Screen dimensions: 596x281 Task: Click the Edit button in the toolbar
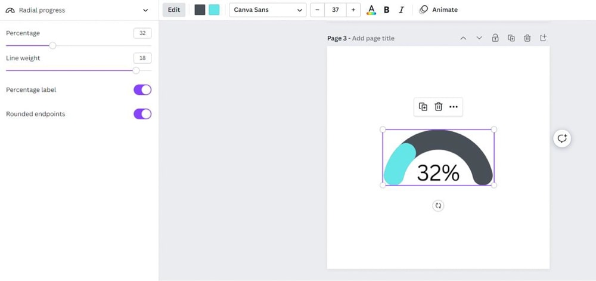click(173, 10)
